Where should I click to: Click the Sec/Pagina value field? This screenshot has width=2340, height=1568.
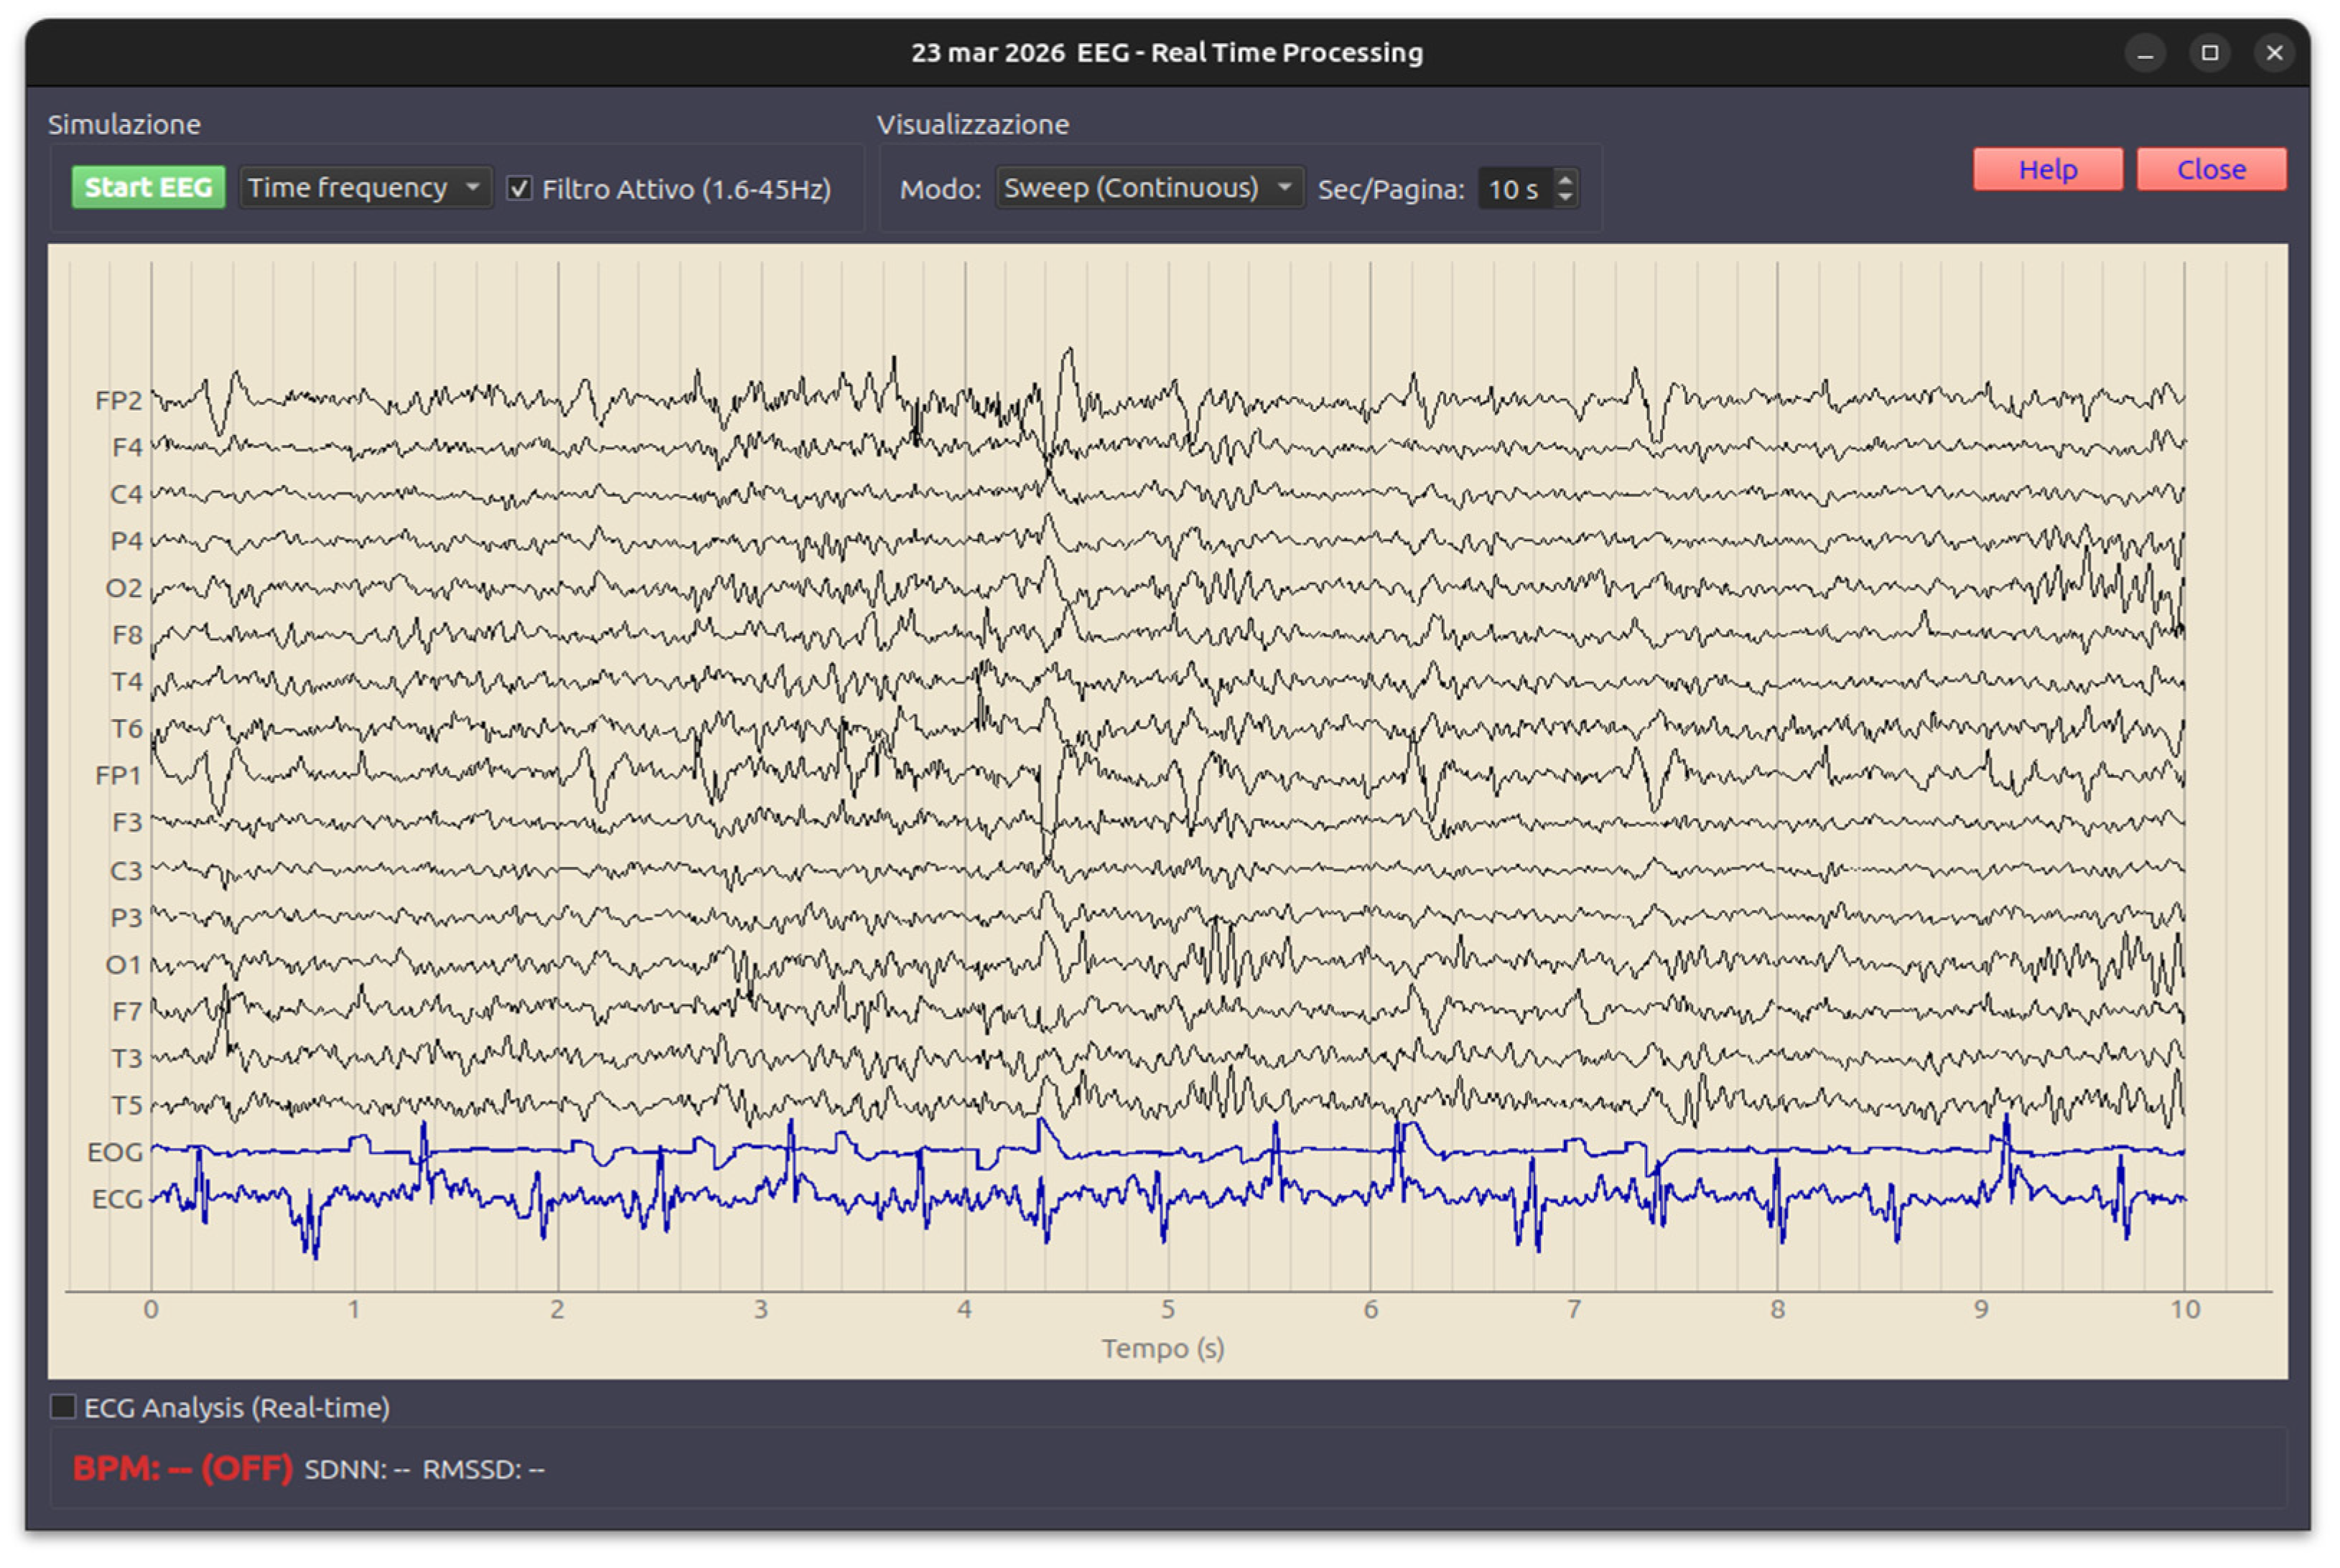(x=1516, y=189)
